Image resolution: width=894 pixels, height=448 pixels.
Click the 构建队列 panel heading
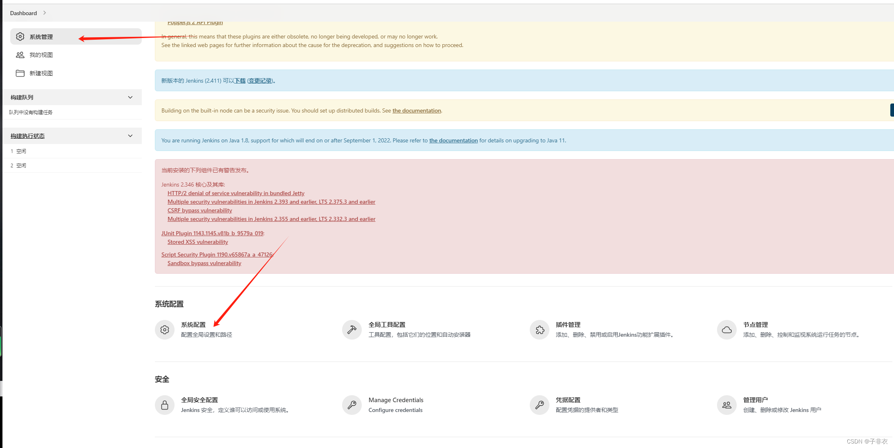[22, 97]
